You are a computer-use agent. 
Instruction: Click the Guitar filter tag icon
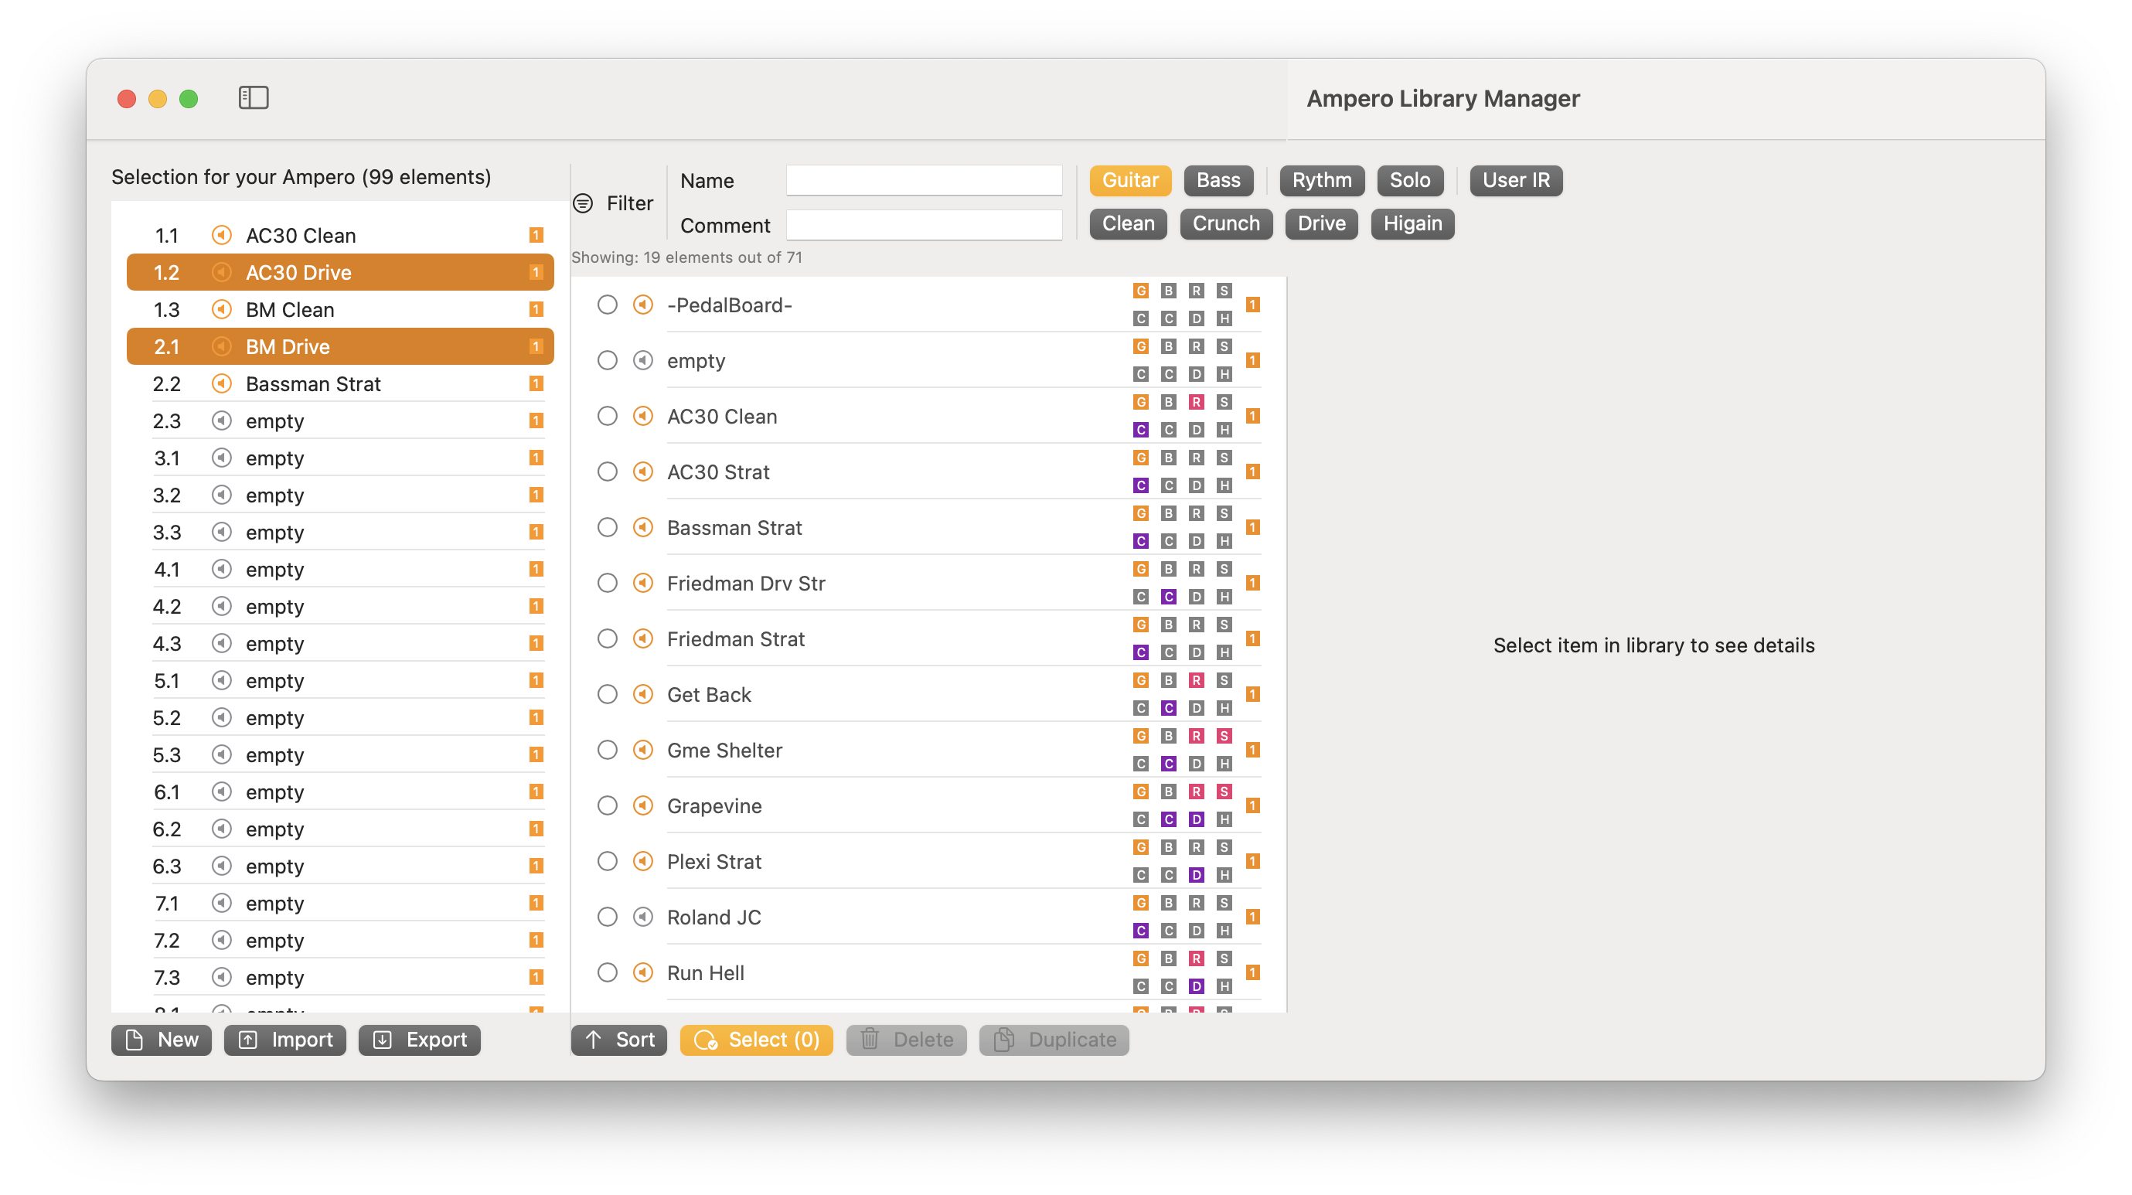tap(1129, 179)
